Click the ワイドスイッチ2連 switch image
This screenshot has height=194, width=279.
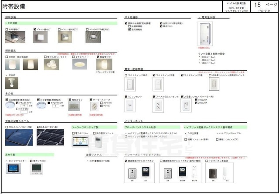click(x=158, y=84)
